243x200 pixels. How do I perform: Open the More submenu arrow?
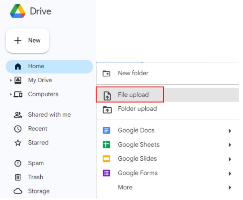[x=230, y=188]
